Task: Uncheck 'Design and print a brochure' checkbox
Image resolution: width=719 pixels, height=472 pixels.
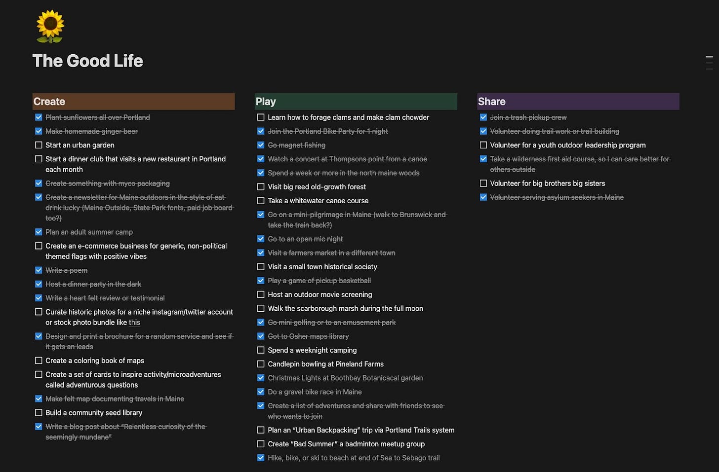Action: click(39, 336)
